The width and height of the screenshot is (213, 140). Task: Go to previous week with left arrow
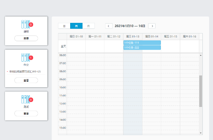coord(109,26)
